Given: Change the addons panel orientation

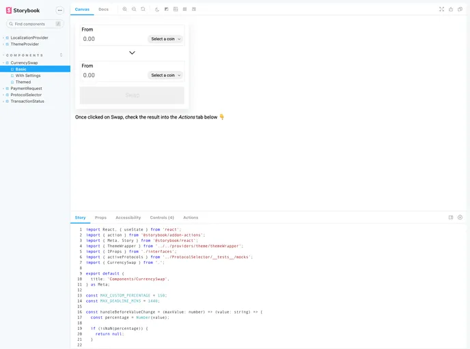Looking at the screenshot, I should [451, 217].
